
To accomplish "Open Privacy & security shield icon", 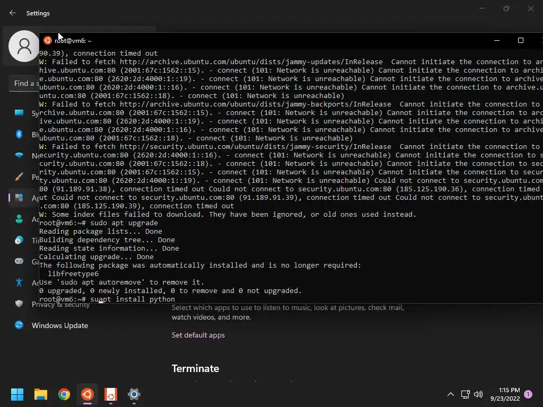I will 19,304.
